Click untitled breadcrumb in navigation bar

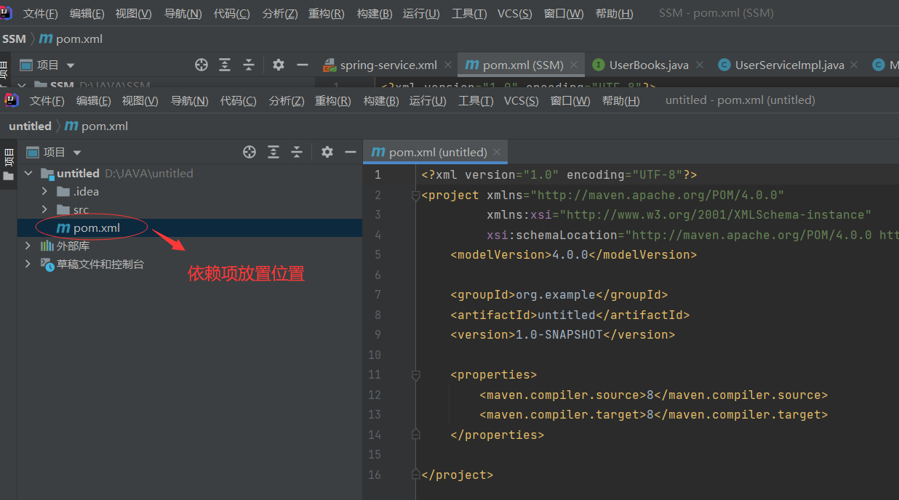point(30,126)
